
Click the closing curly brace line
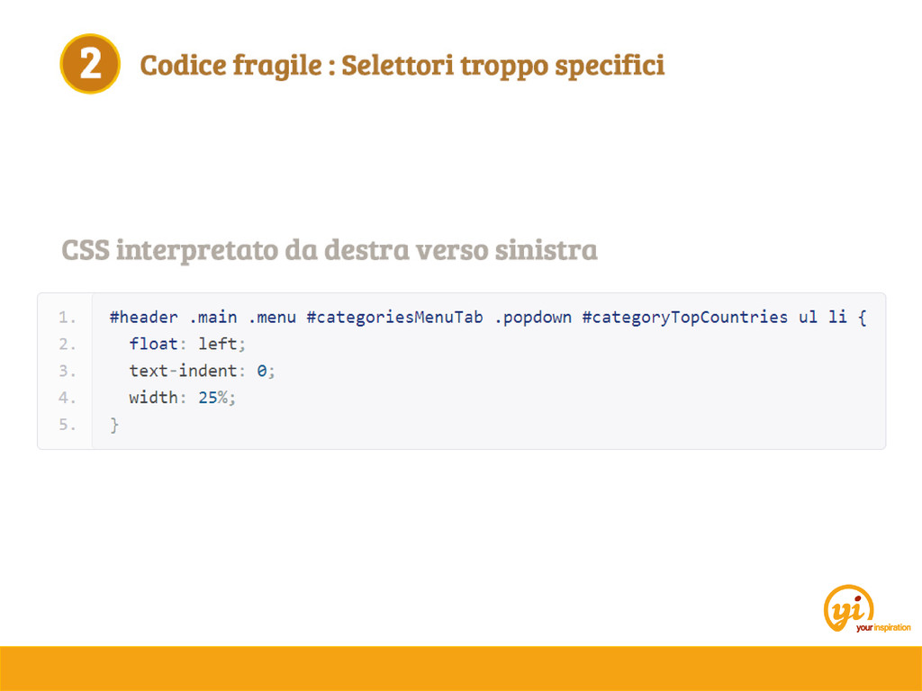point(114,425)
